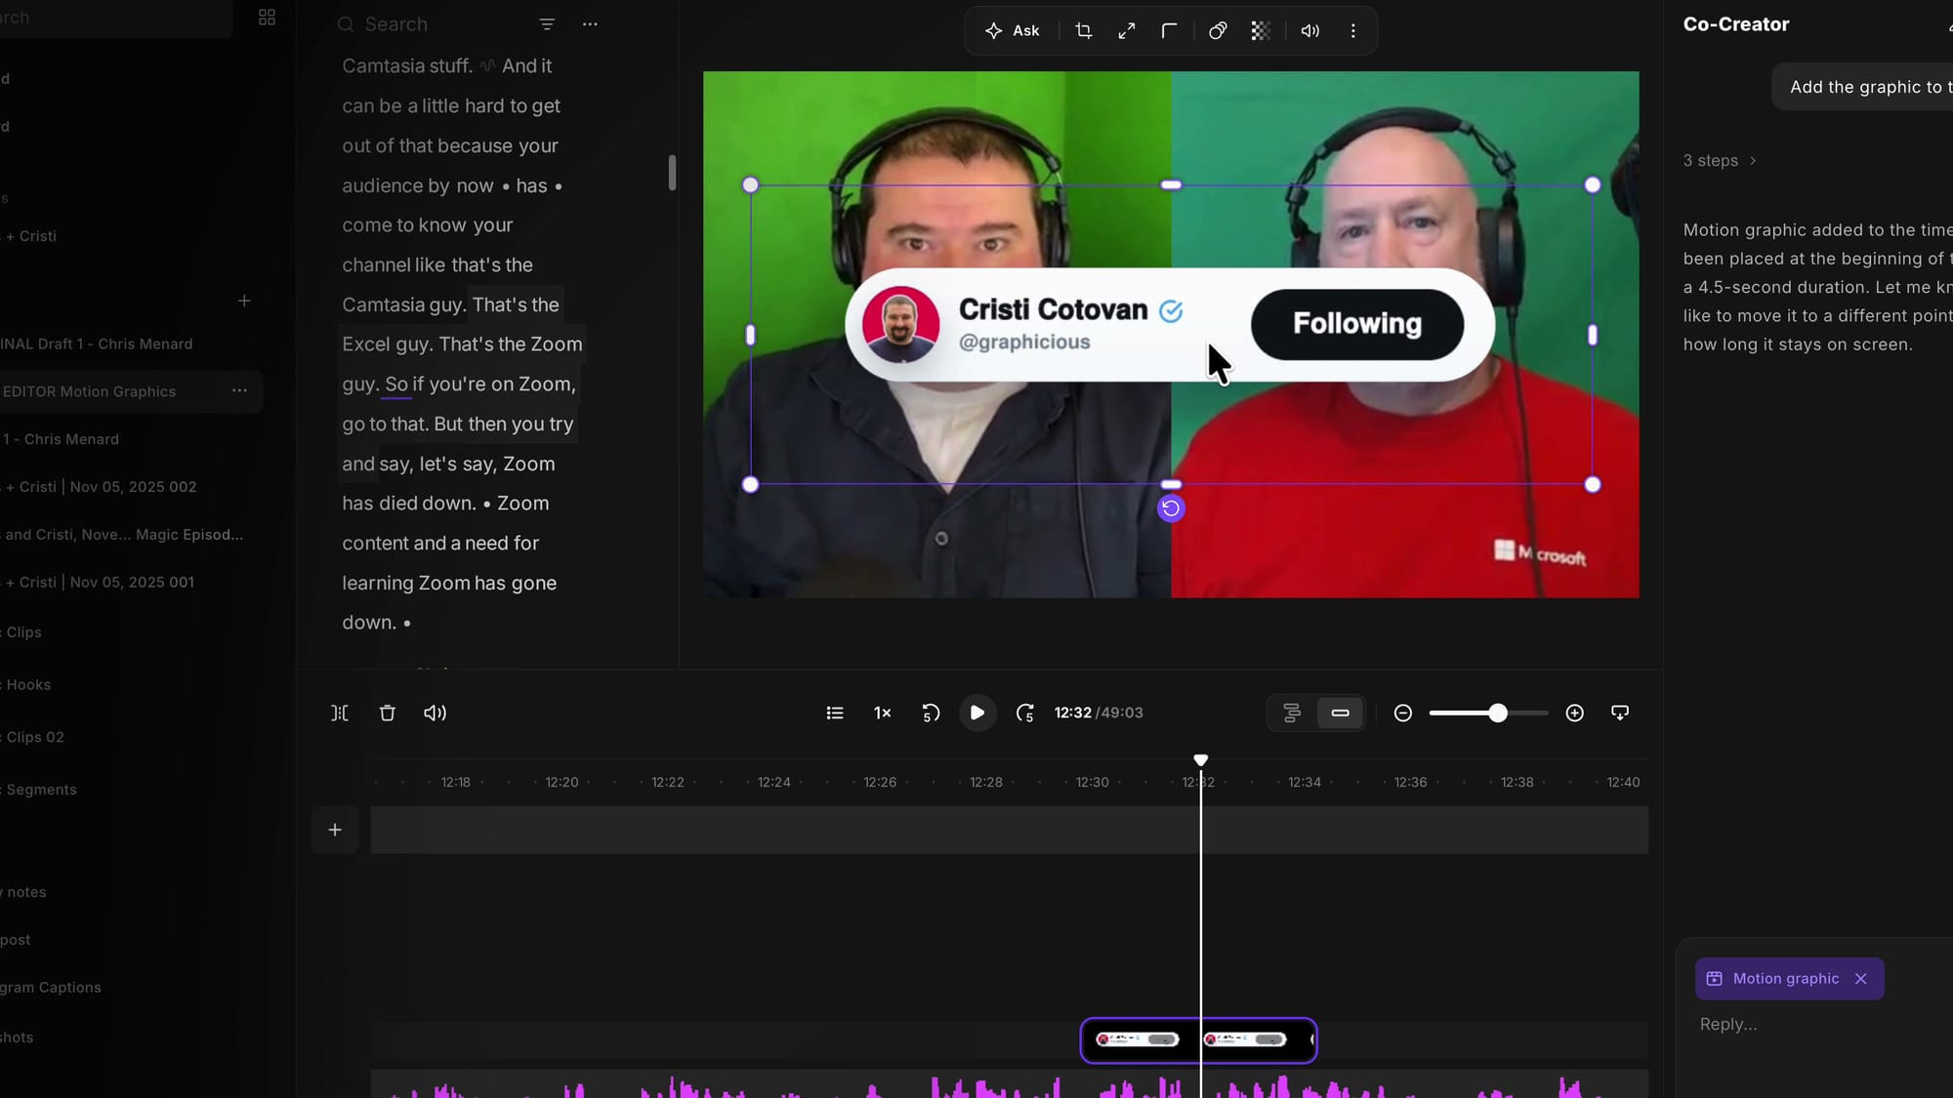Click the expand/resize arrows icon in toolbar
1953x1098 pixels.
(x=1127, y=30)
